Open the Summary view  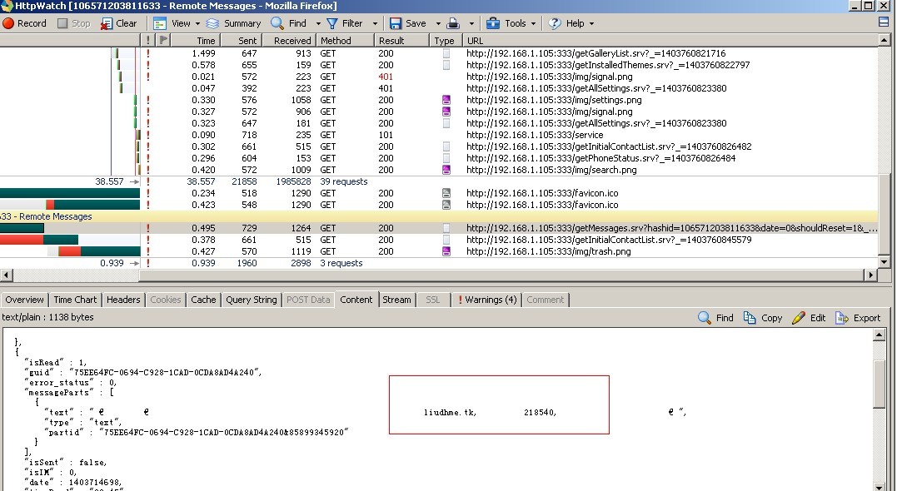(233, 23)
